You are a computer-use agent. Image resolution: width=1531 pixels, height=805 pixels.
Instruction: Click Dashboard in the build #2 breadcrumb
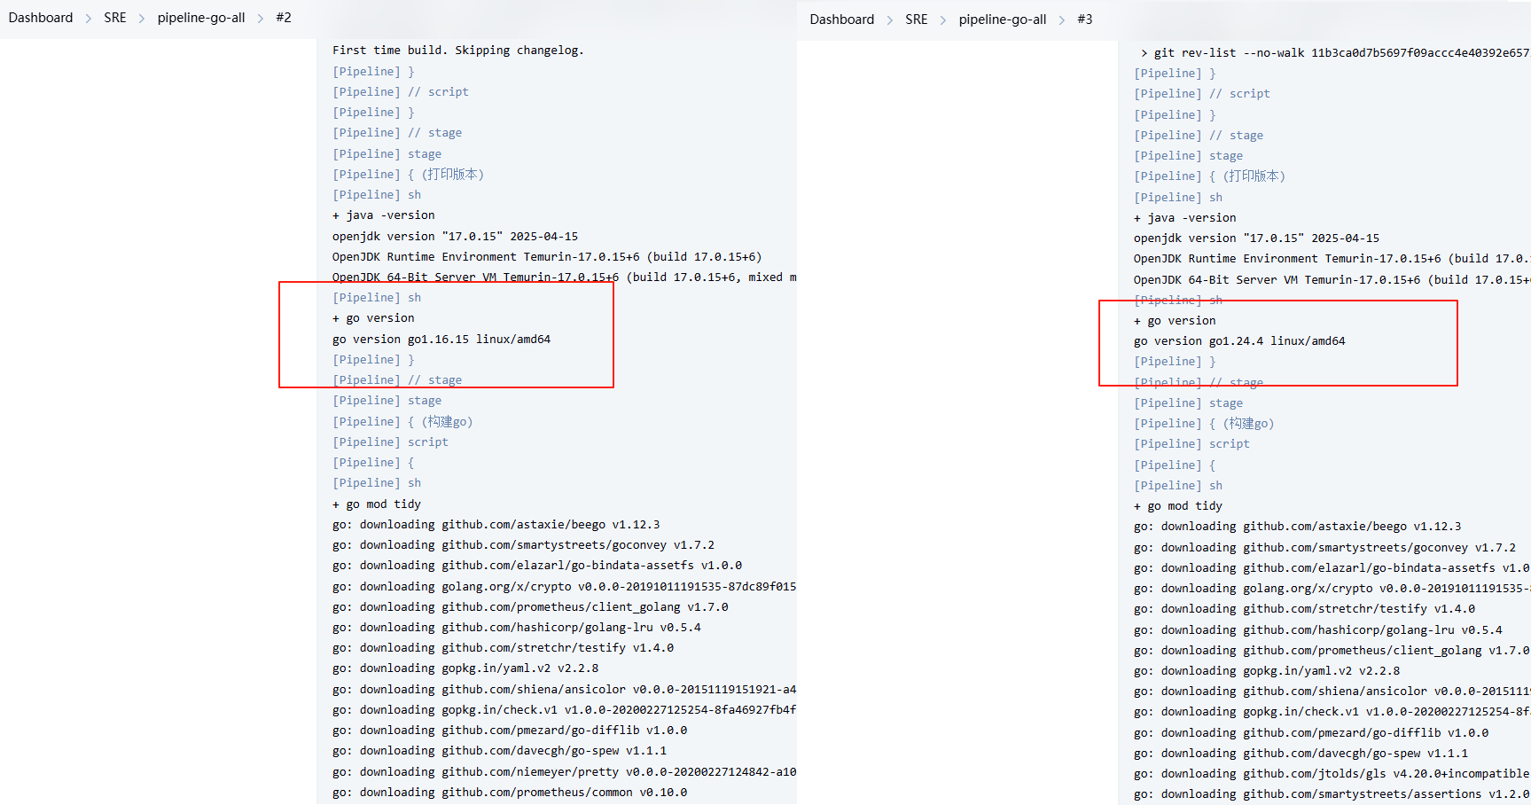pyautogui.click(x=41, y=18)
